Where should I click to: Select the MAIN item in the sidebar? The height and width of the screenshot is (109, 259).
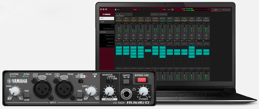pos(107,18)
